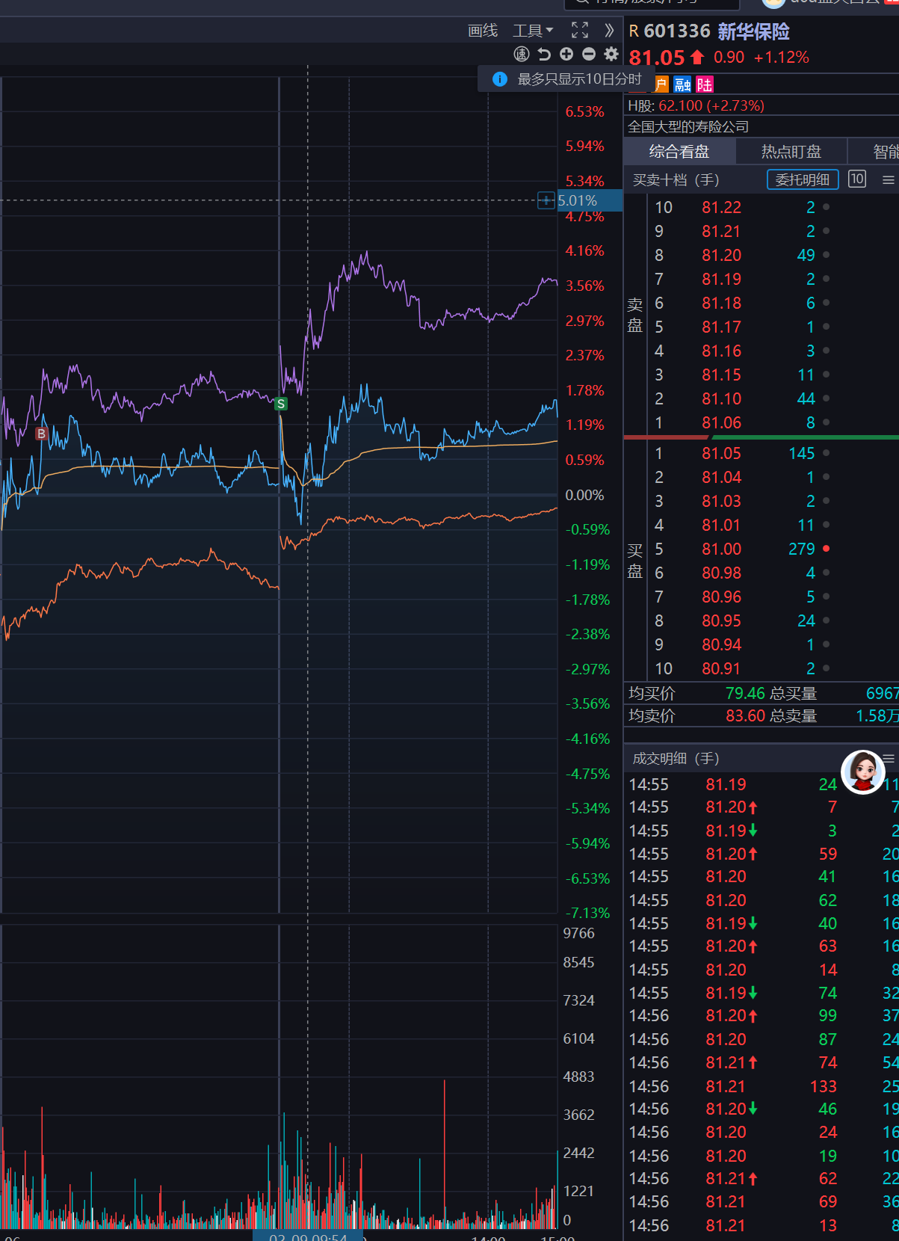899x1241 pixels.
Task: Click the 速 speed icon in chart toolbar
Action: 522,54
